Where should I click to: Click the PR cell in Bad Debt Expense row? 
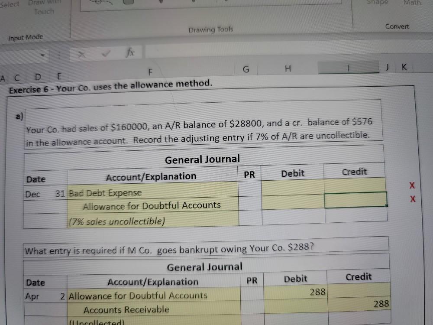(x=250, y=189)
